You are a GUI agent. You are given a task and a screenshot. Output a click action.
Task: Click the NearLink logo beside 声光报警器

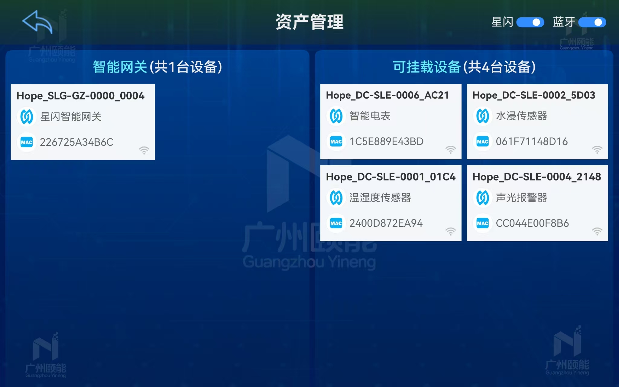point(483,198)
